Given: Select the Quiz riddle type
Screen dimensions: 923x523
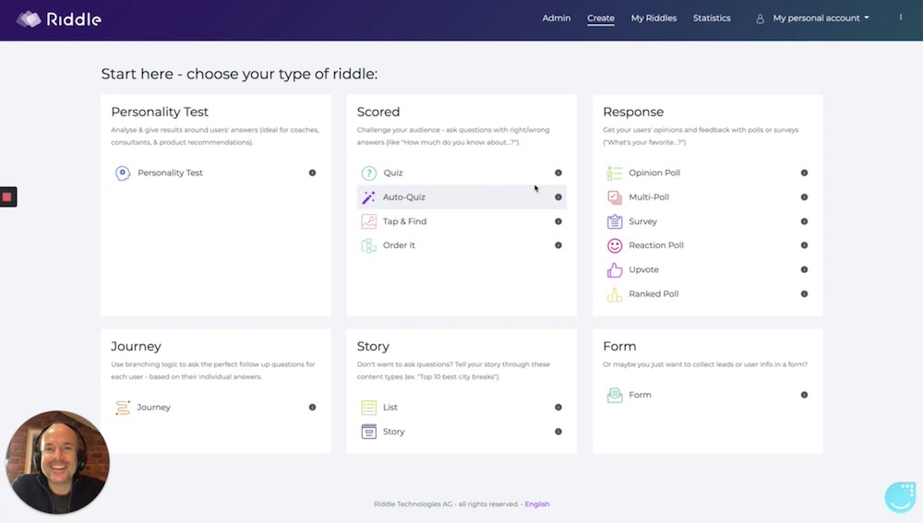Looking at the screenshot, I should pos(392,173).
